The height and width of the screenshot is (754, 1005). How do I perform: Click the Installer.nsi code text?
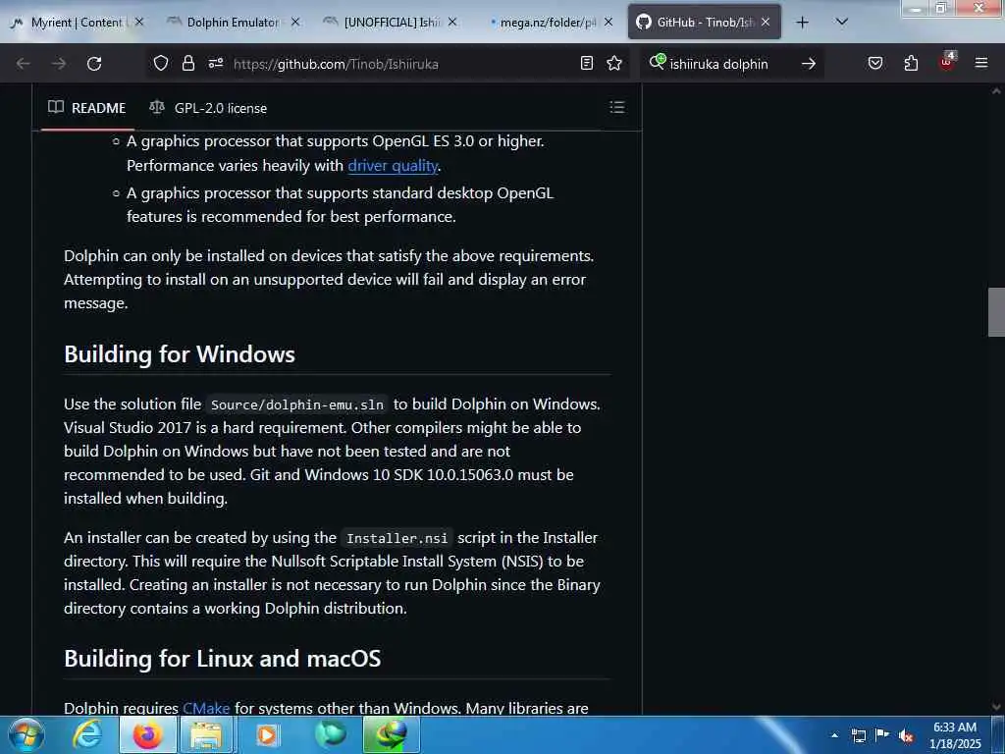[x=397, y=539]
